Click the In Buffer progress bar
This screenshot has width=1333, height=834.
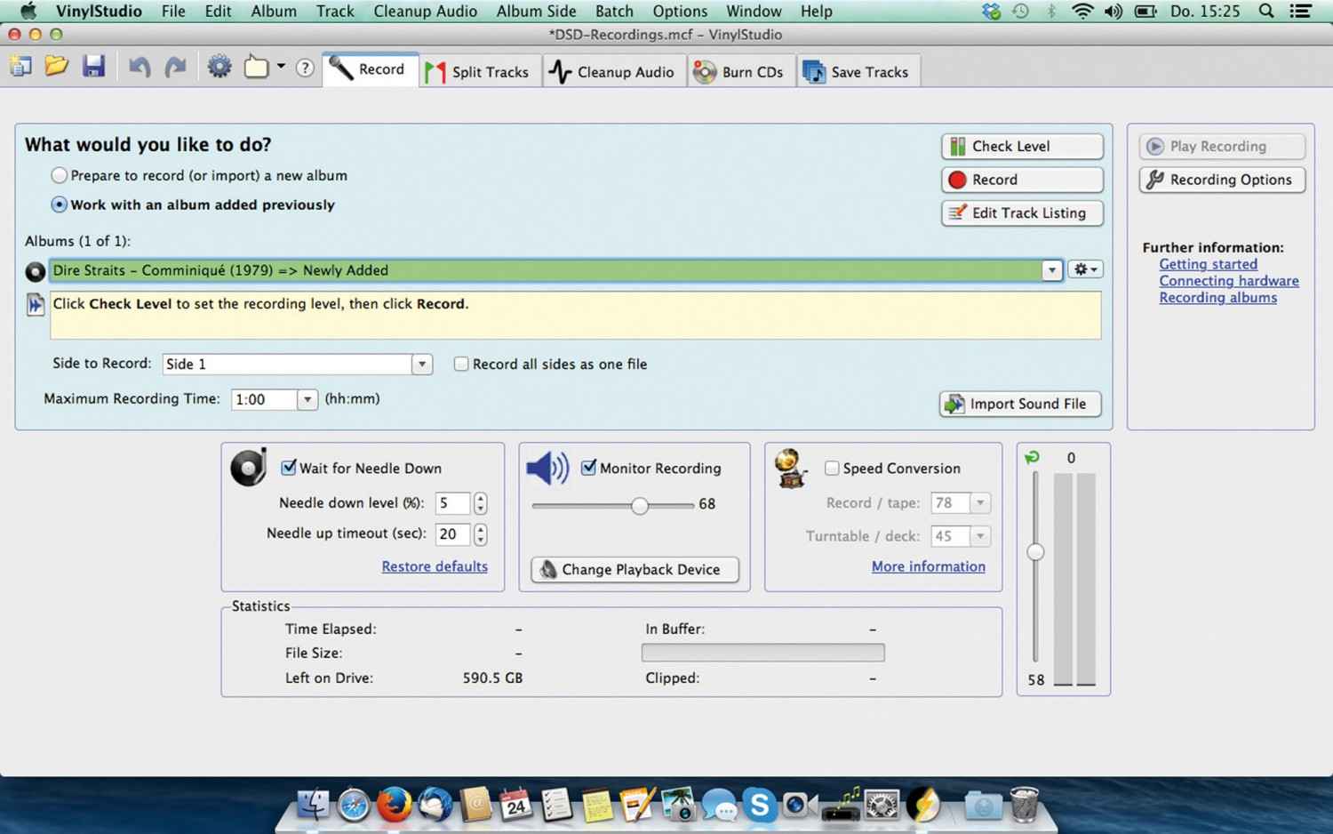tap(762, 653)
